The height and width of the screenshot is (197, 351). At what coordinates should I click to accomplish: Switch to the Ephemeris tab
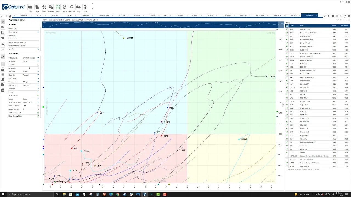[85, 16]
